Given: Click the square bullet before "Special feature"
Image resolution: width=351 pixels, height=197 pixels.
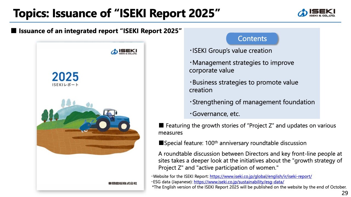Looking at the screenshot, I should pos(161,143).
